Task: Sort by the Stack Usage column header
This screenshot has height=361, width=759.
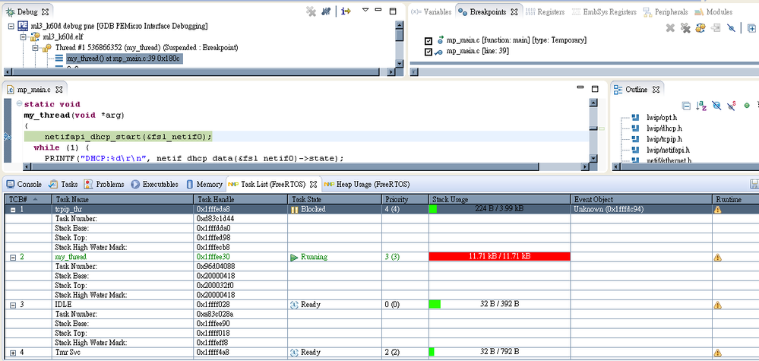Action: pyautogui.click(x=500, y=199)
